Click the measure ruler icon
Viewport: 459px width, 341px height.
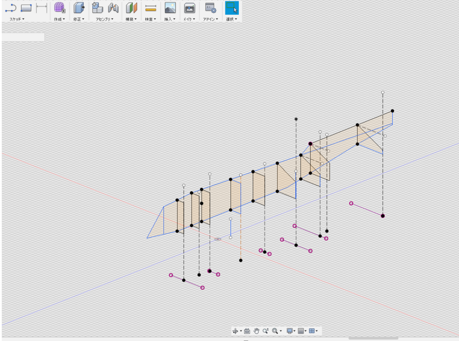[151, 8]
